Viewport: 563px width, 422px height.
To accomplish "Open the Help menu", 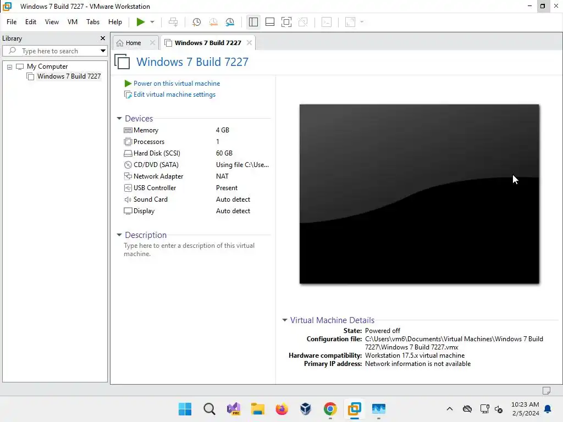I will click(x=115, y=22).
